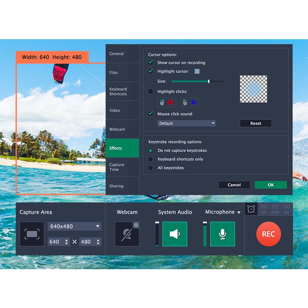Mute the System Audio speaker

click(x=175, y=234)
